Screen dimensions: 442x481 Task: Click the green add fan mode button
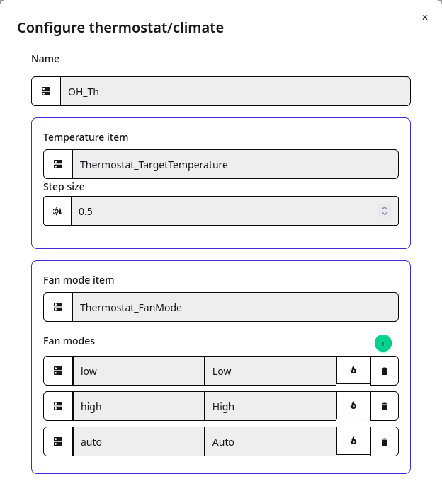pos(383,343)
